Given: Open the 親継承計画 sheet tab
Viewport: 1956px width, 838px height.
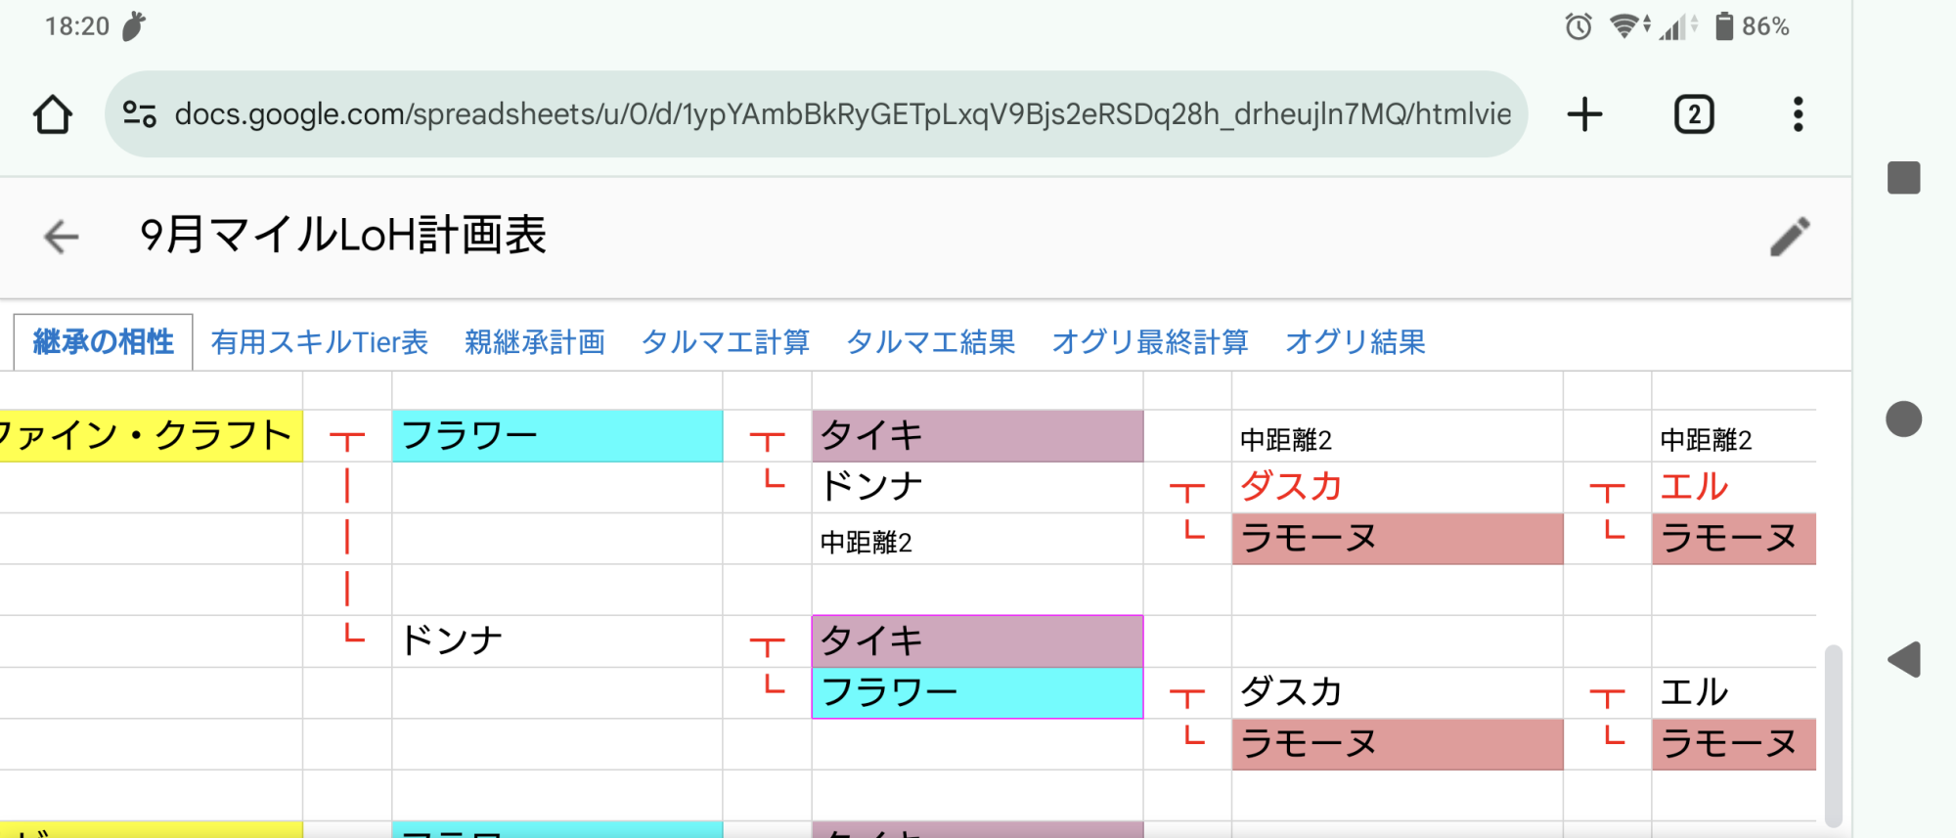Looking at the screenshot, I should 535,342.
